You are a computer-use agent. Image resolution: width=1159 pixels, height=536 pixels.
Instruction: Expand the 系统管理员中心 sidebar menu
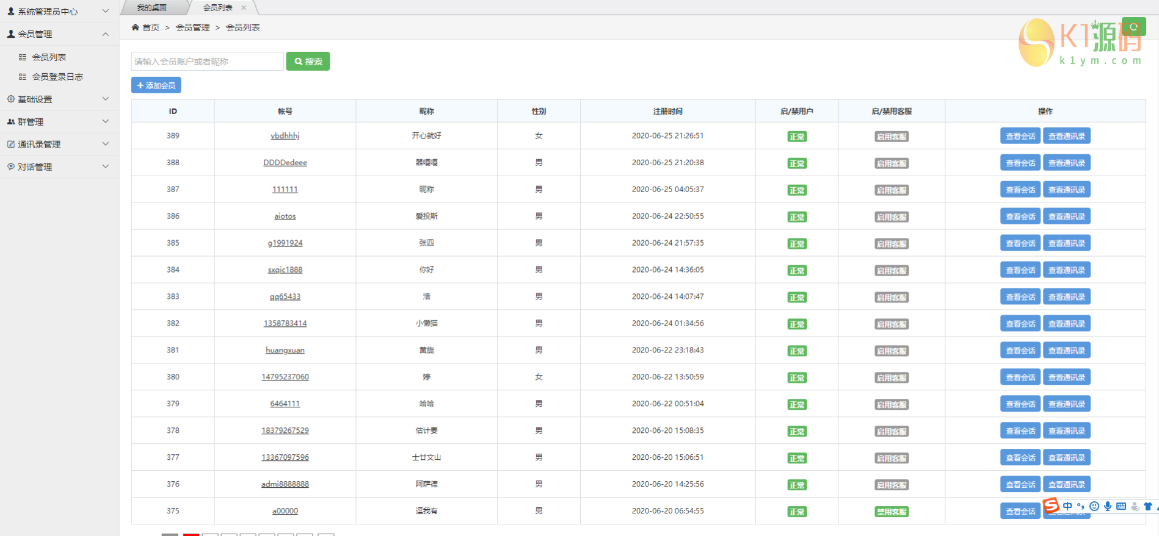(x=59, y=12)
